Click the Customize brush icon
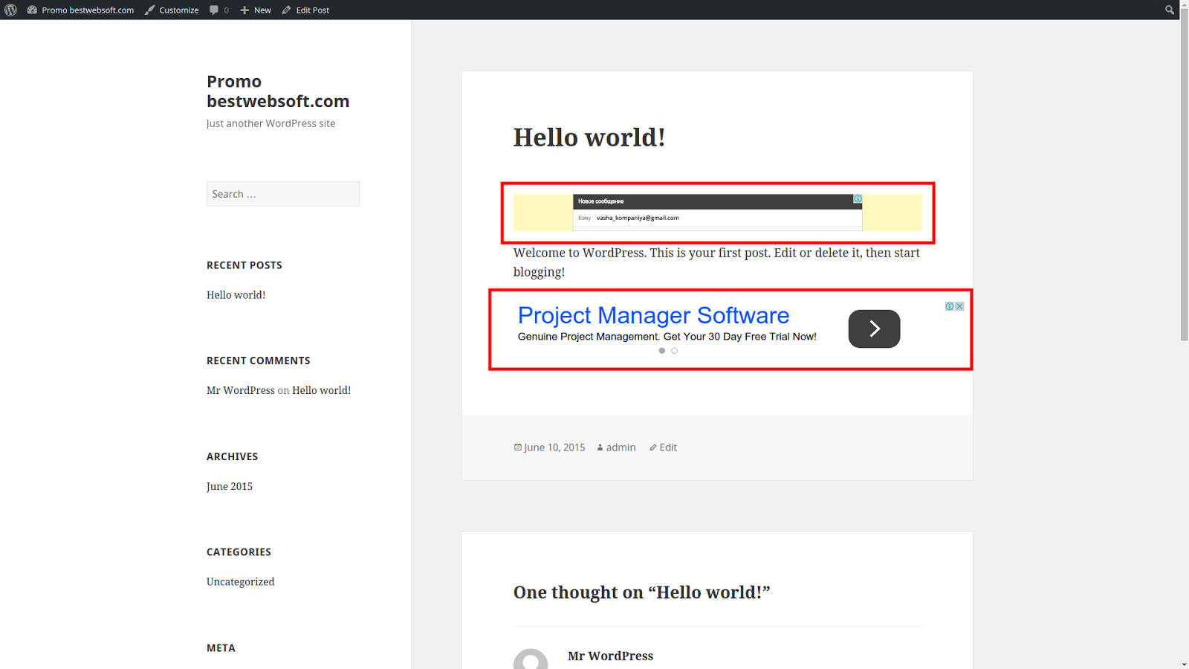 [149, 10]
